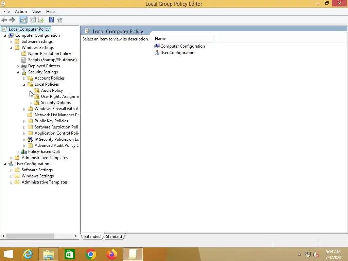Select Local Computer Policy root node

tap(29, 29)
